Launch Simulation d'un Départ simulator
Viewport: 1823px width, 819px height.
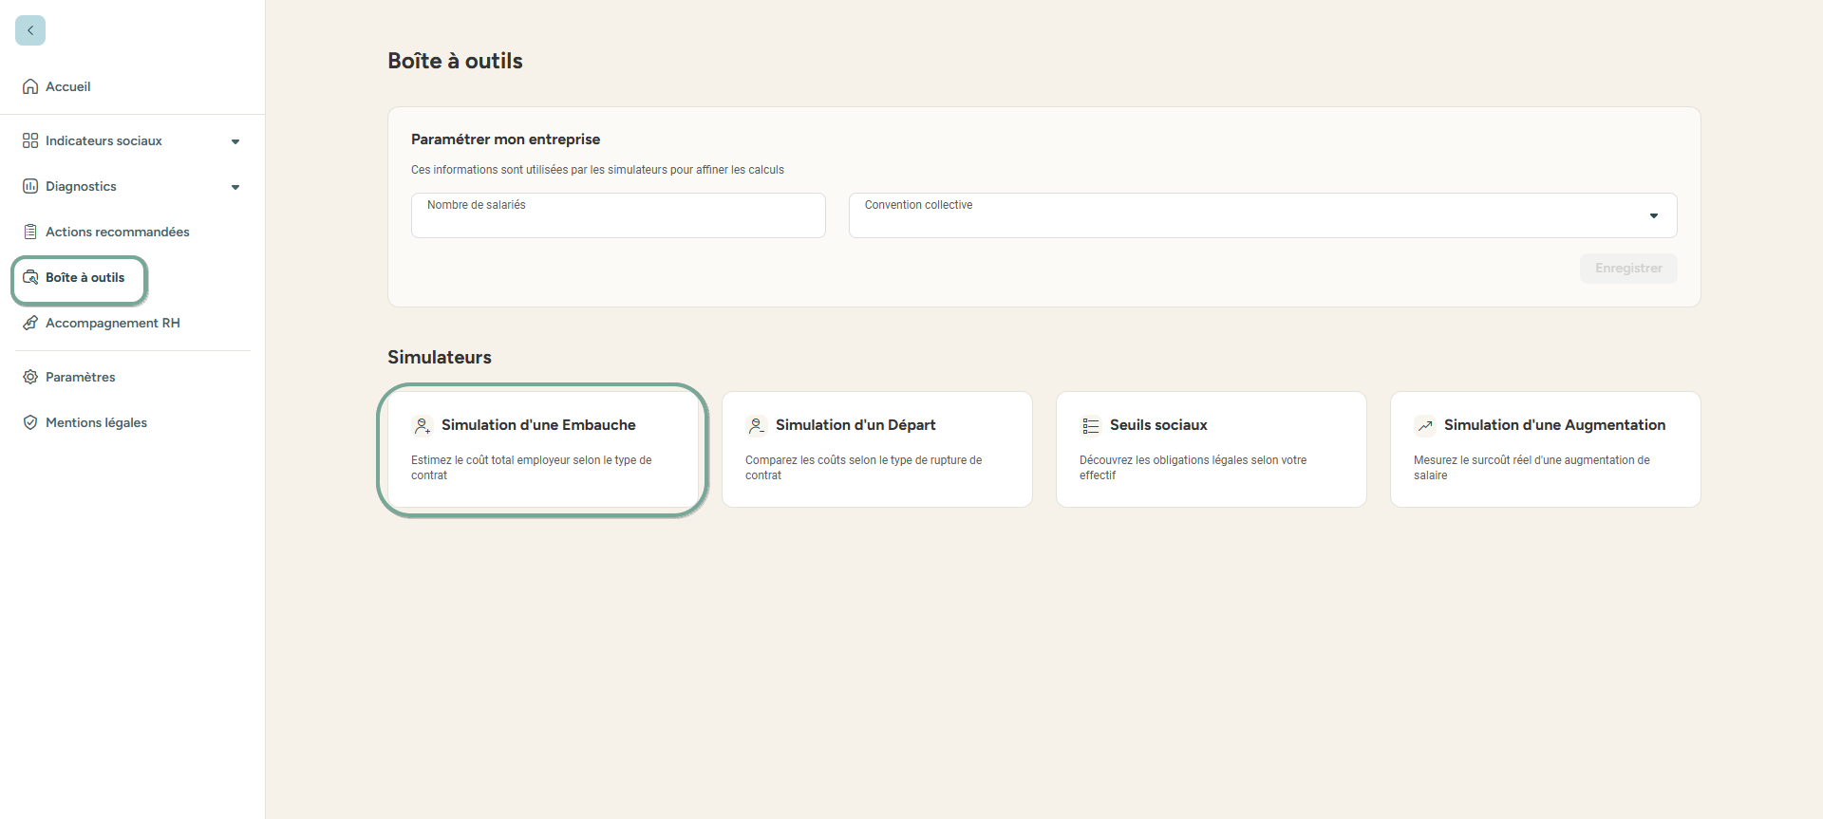[x=876, y=449]
